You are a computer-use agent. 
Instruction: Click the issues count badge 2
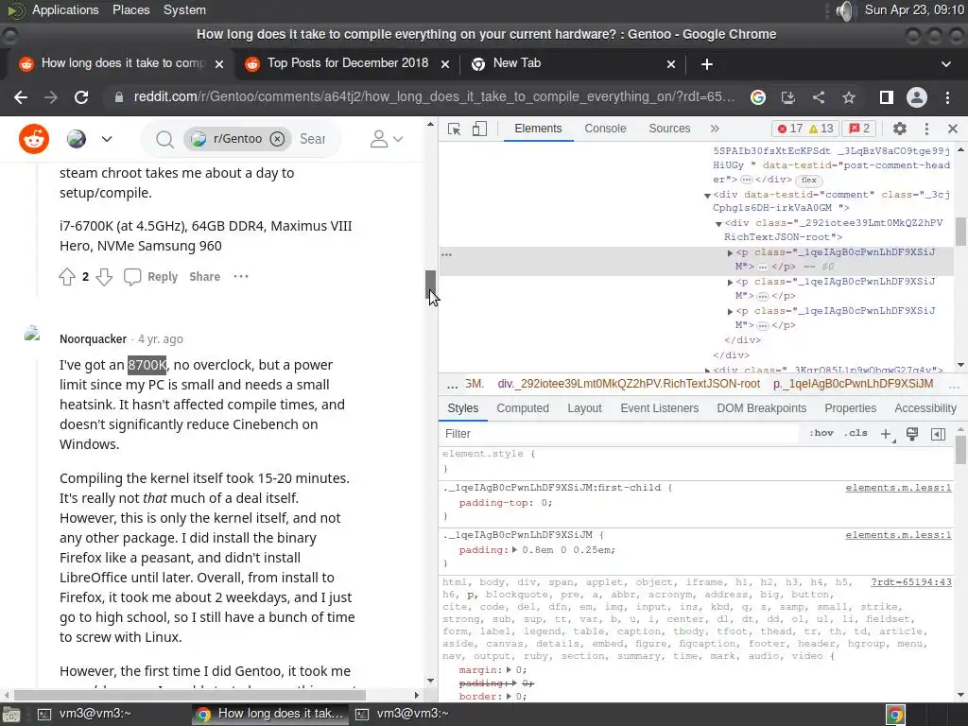(859, 129)
